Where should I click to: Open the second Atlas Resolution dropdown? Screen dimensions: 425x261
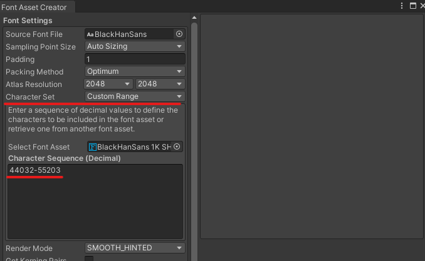(160, 84)
